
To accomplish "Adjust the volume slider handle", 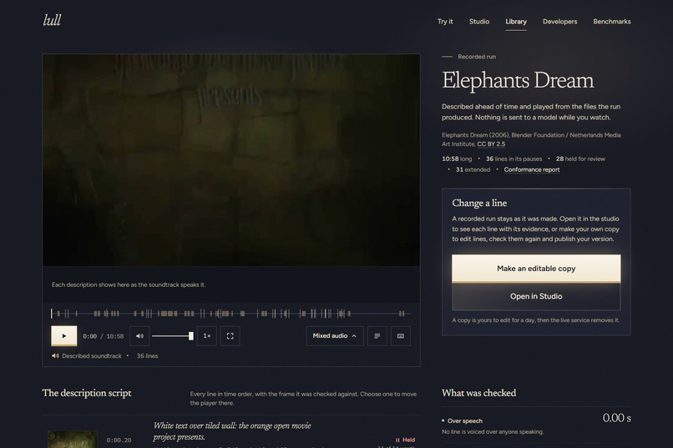I will click(191, 336).
